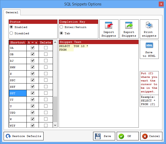This screenshot has width=166, height=144.
Task: Click the Shortcut column header
Action: tap(18, 42)
